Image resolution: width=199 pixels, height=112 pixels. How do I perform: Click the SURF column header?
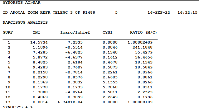coord(8,32)
